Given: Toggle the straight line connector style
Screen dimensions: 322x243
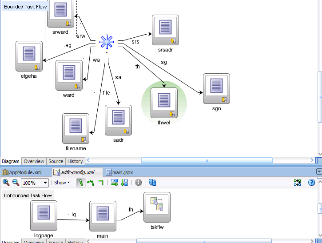Looking at the screenshot, I should [x=81, y=183].
